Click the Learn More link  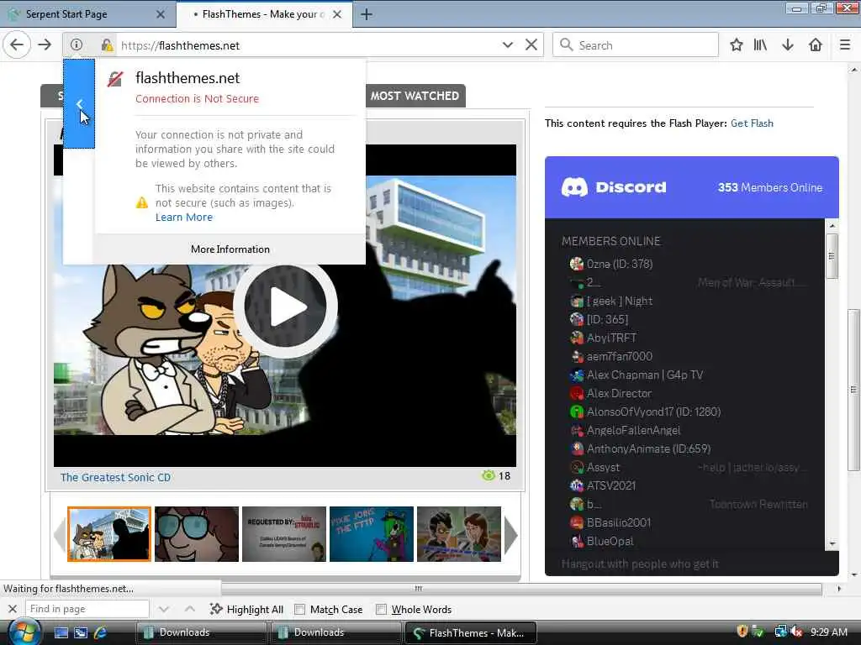[184, 218]
